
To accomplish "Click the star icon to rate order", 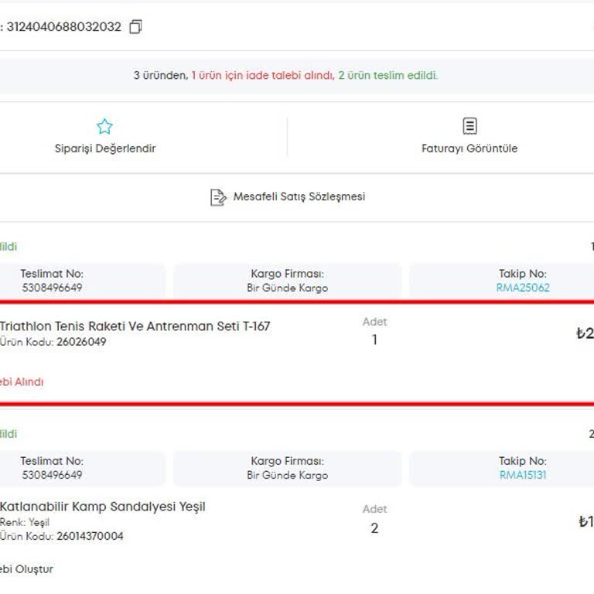I will pos(104,127).
